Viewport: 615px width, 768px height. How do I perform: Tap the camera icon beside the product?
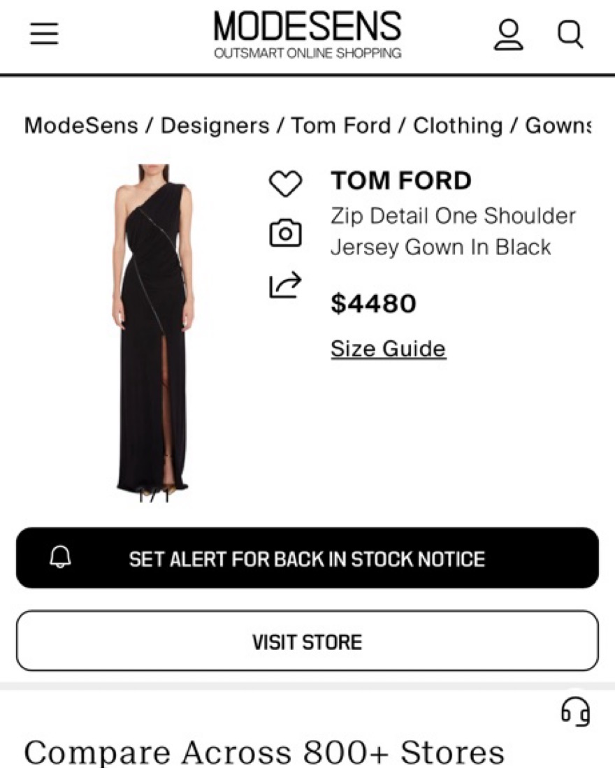point(285,233)
